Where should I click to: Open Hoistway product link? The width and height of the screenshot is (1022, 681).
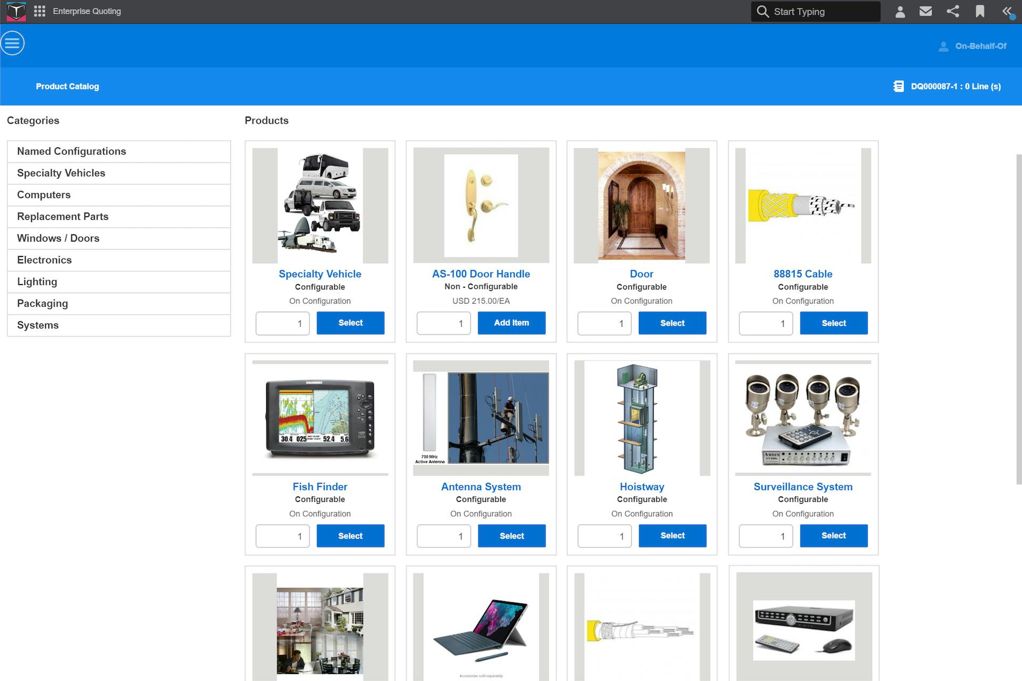point(642,487)
